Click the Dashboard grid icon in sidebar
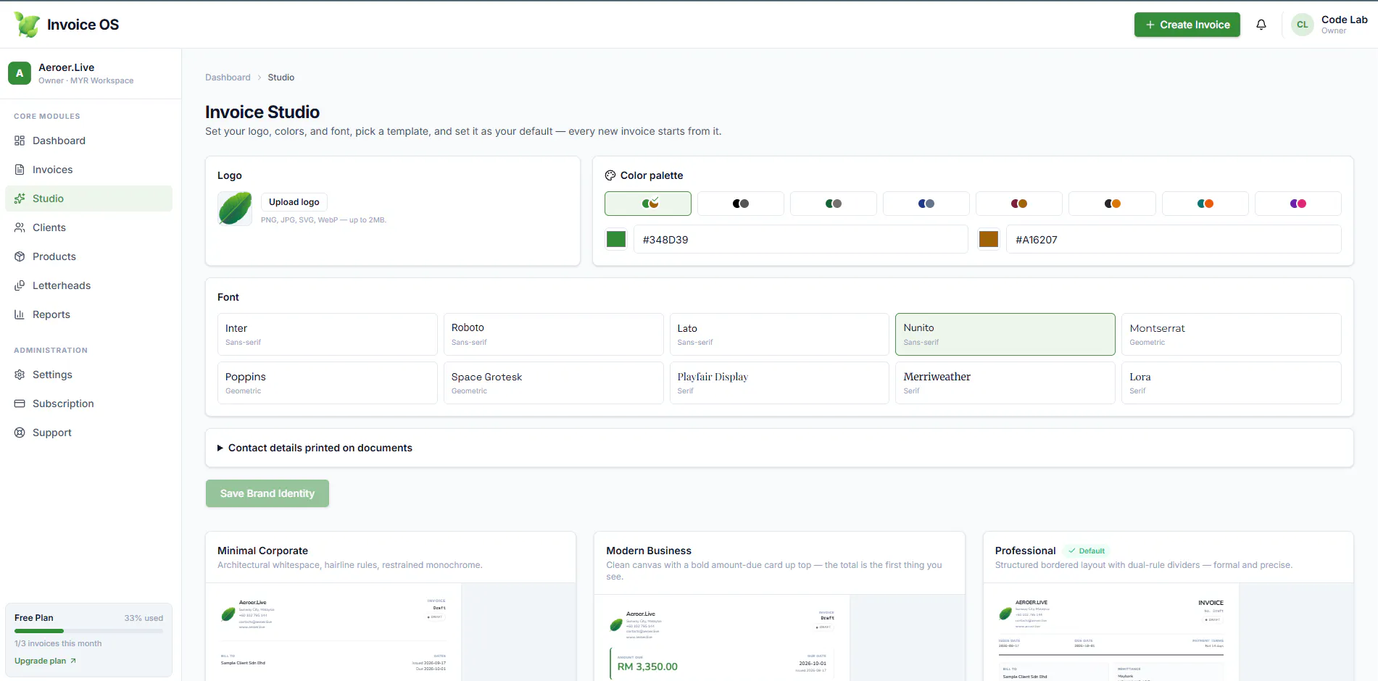 coord(20,141)
